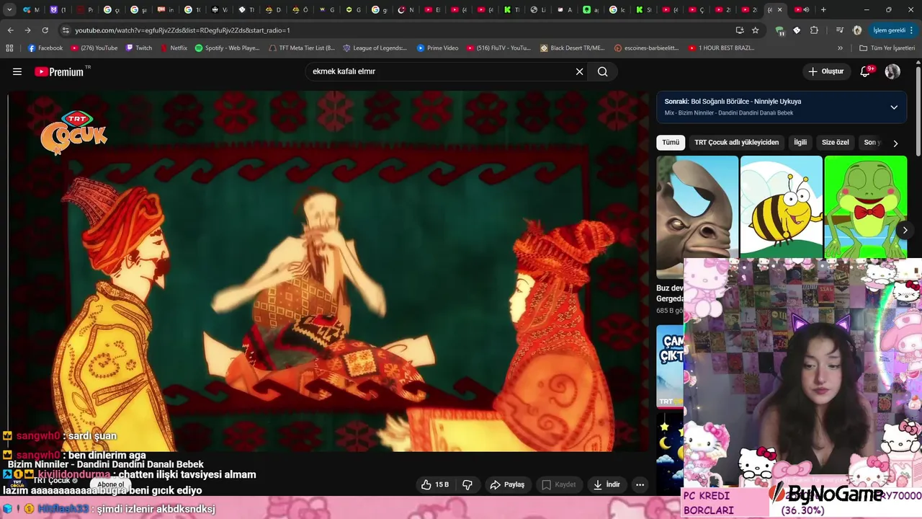Open the media control toolbar icon
Viewport: 922px width, 519px height.
click(840, 30)
